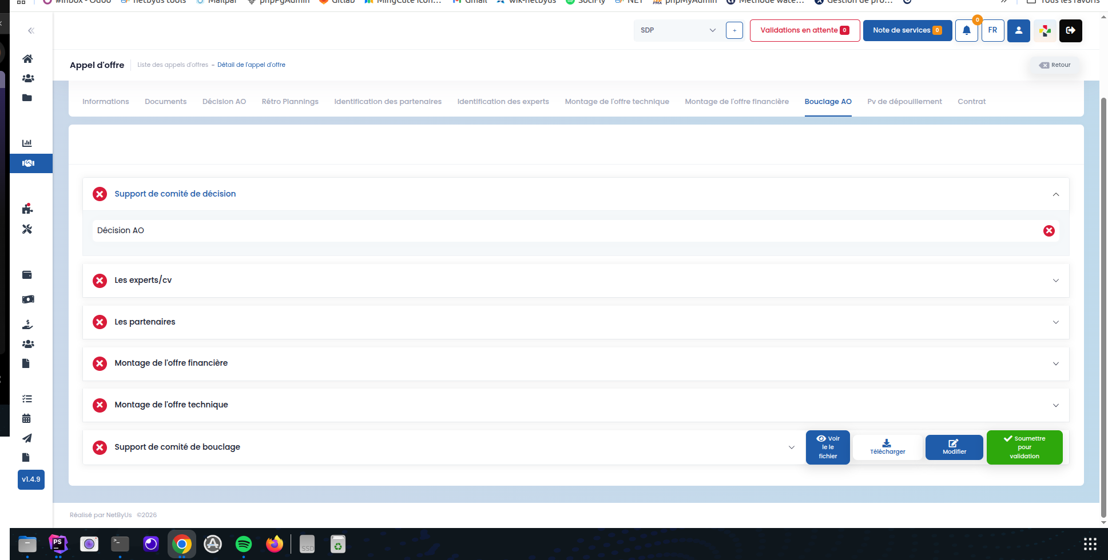Open the SDP dropdown

[678, 31]
